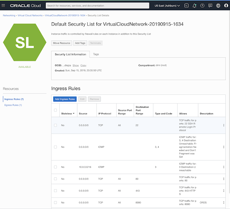230x209 pixels.
Task: Open actions menu for port 22 rule
Action: tap(224, 125)
